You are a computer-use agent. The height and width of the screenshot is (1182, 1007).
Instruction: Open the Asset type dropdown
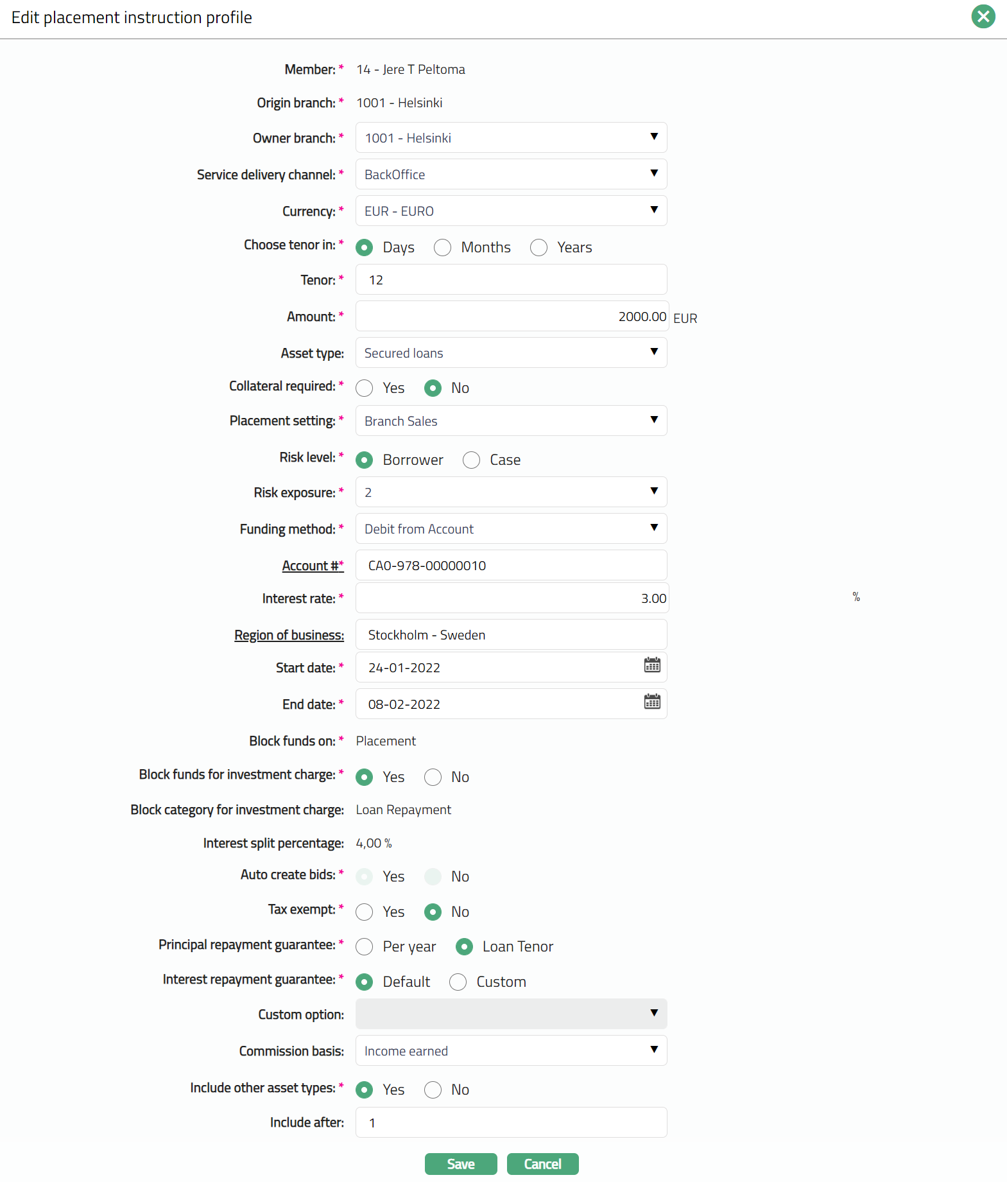point(511,353)
